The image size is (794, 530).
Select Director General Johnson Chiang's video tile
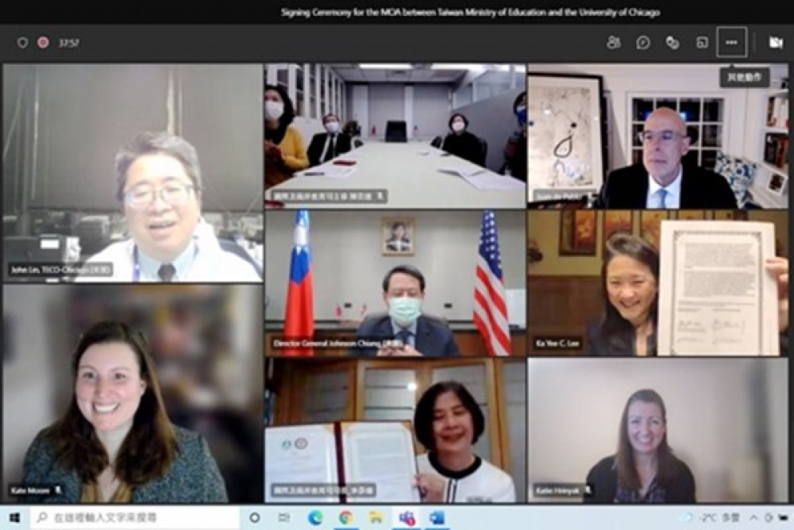(x=395, y=283)
